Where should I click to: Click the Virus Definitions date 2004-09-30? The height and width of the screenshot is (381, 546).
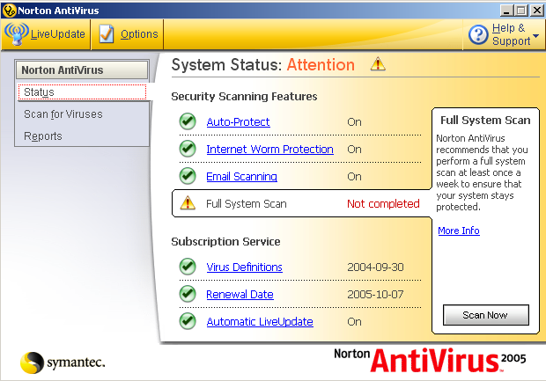[x=375, y=267]
